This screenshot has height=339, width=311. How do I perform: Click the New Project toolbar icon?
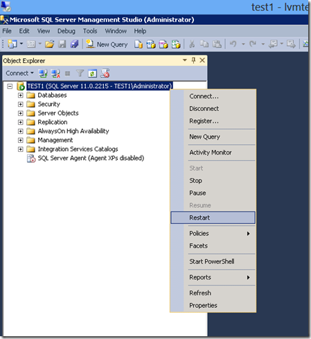point(12,44)
